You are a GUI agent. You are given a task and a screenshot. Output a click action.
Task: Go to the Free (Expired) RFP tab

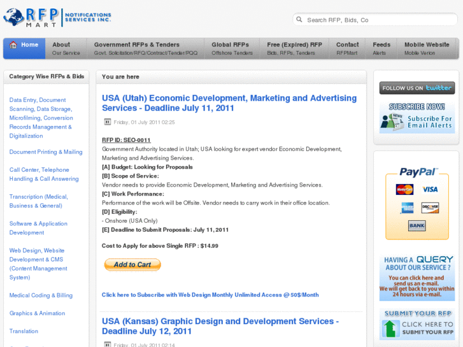(x=294, y=48)
